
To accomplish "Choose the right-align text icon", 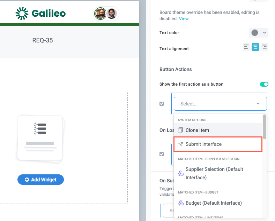I will point(265,47).
